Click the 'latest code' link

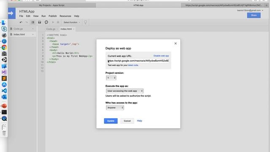click(x=133, y=65)
